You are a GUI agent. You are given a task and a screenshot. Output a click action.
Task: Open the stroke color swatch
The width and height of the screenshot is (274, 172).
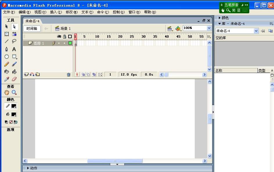tap(14, 106)
